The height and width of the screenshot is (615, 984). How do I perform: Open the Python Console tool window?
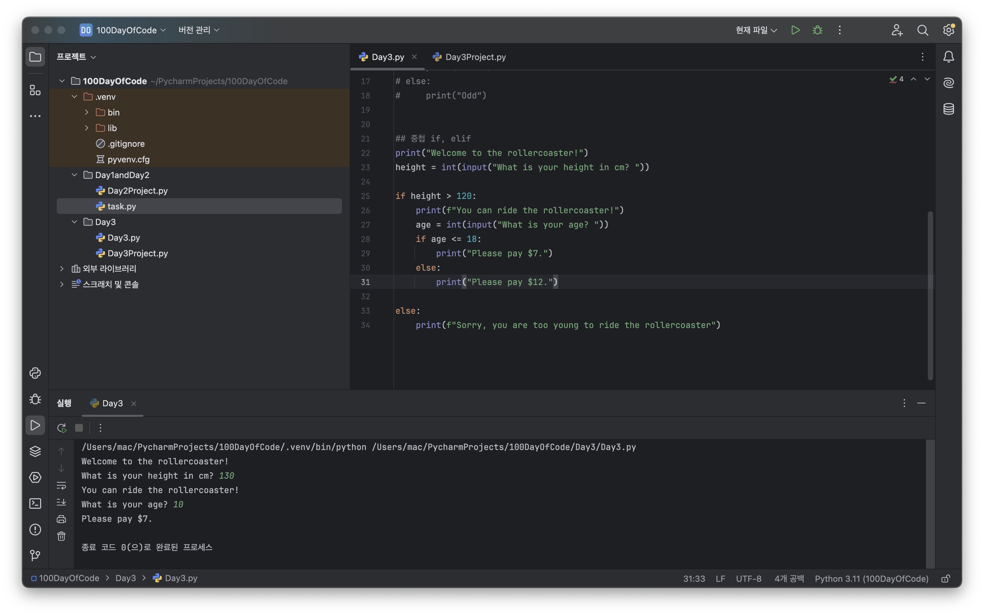tap(36, 373)
